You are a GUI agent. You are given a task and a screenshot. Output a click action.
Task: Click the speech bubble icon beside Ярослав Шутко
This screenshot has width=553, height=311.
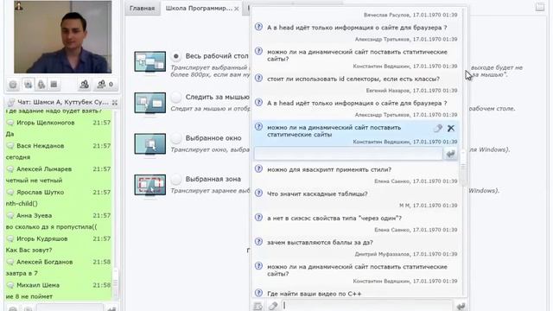pos(10,193)
